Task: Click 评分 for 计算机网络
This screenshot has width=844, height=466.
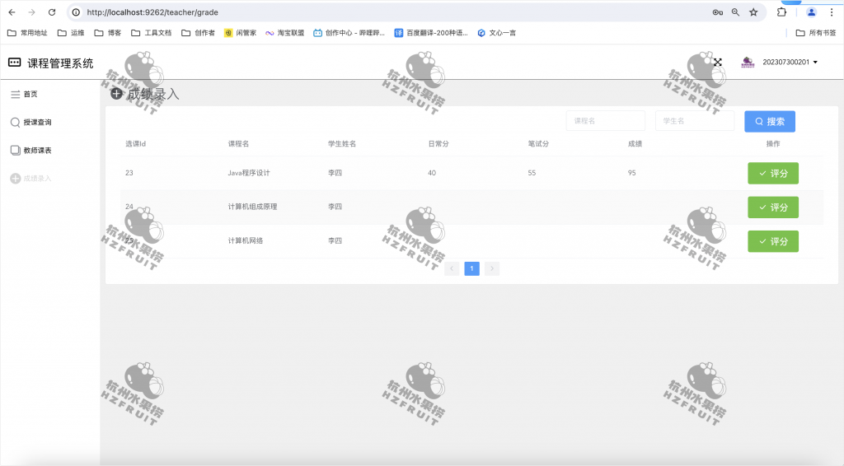Action: [773, 241]
